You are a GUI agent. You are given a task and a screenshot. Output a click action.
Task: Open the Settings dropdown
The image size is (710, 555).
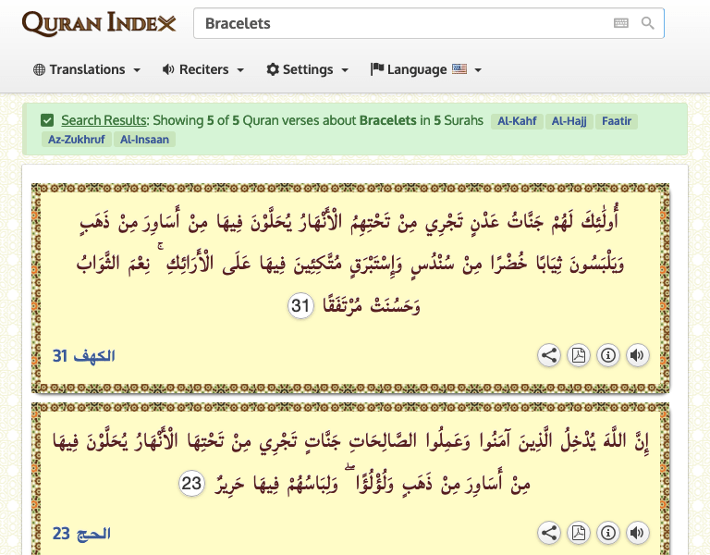tap(307, 69)
